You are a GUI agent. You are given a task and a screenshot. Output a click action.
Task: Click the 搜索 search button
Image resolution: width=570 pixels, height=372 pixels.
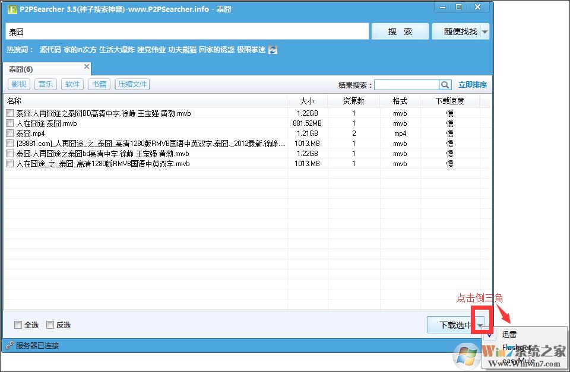click(x=400, y=31)
